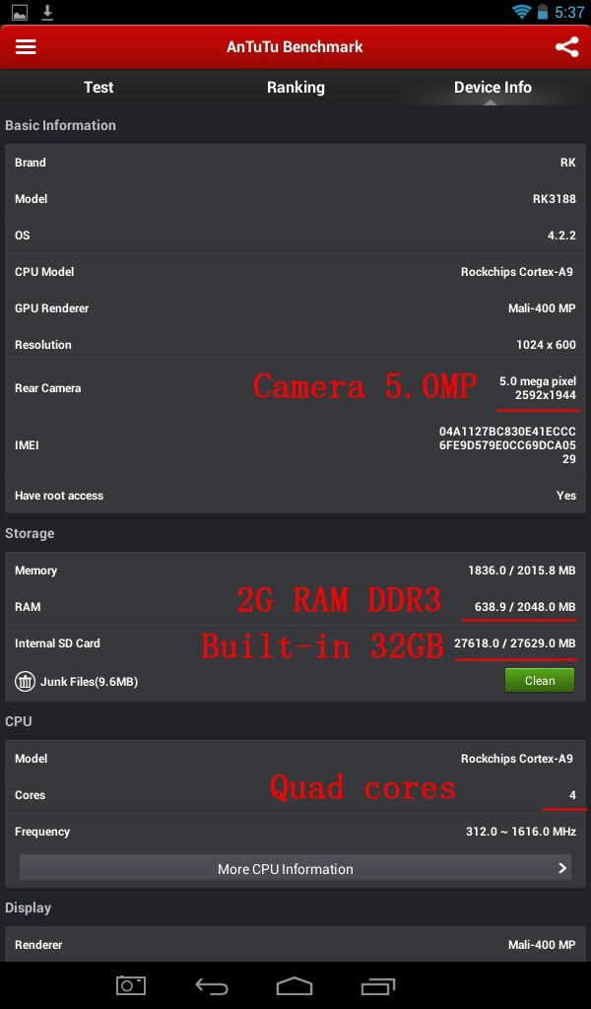Tap the picture notification icon
This screenshot has height=1009, width=591.
pos(20,12)
